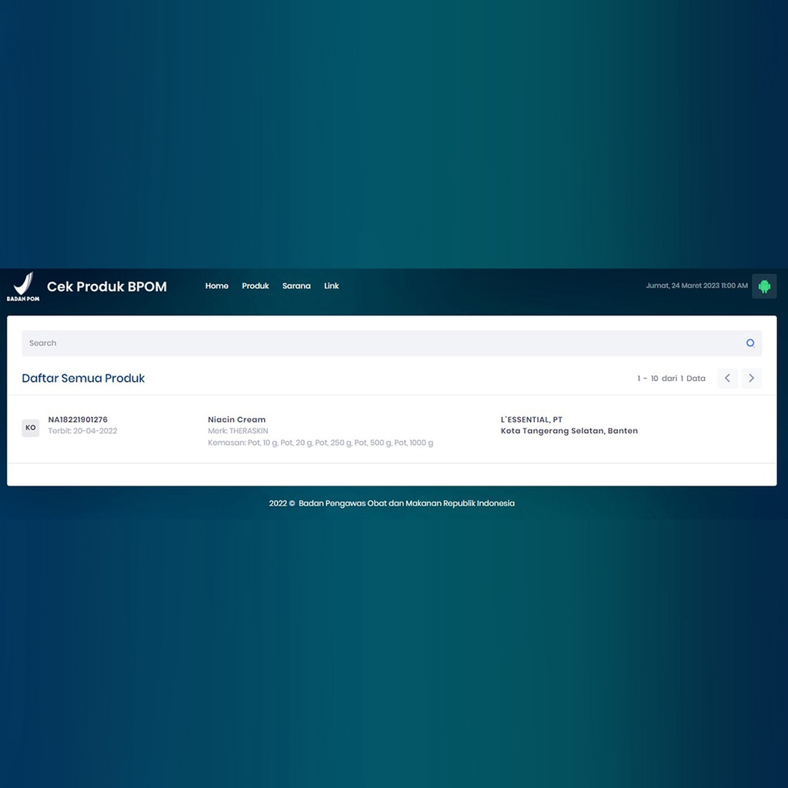Open the Android app icon button
Viewport: 788px width, 788px height.
[x=764, y=286]
